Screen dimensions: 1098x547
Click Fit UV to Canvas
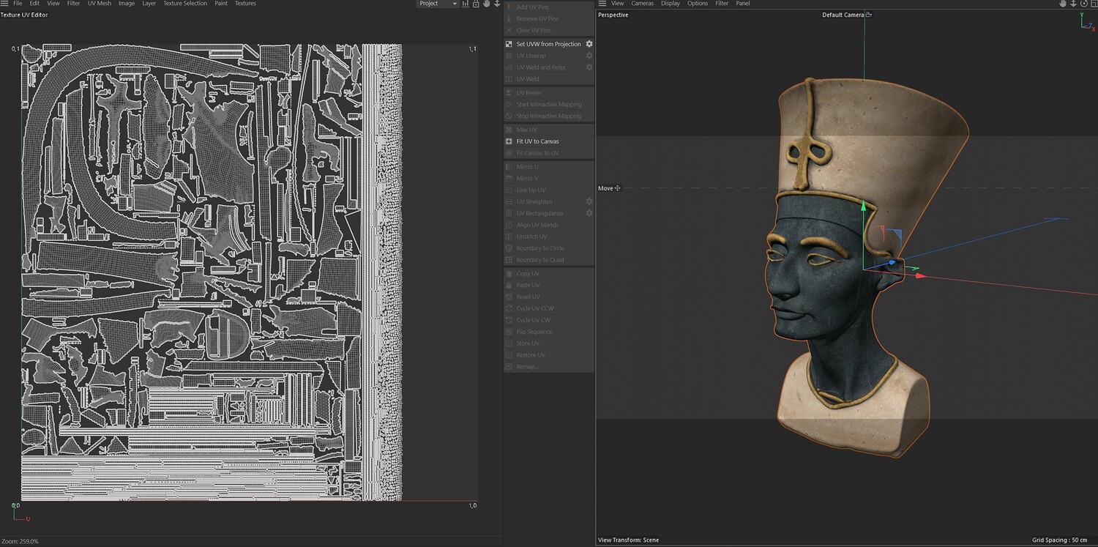(x=537, y=141)
